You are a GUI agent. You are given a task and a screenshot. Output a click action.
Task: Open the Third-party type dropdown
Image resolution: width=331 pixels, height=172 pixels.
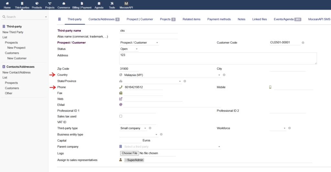133,128
